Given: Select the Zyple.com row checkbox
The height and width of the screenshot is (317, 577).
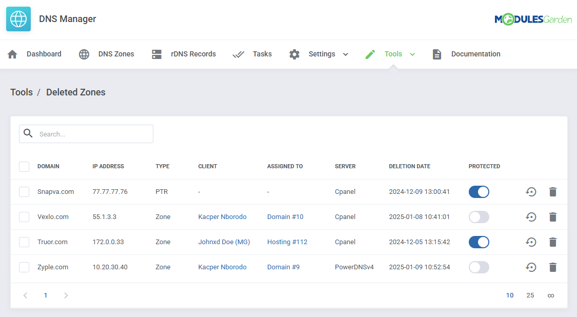Looking at the screenshot, I should click(x=24, y=267).
